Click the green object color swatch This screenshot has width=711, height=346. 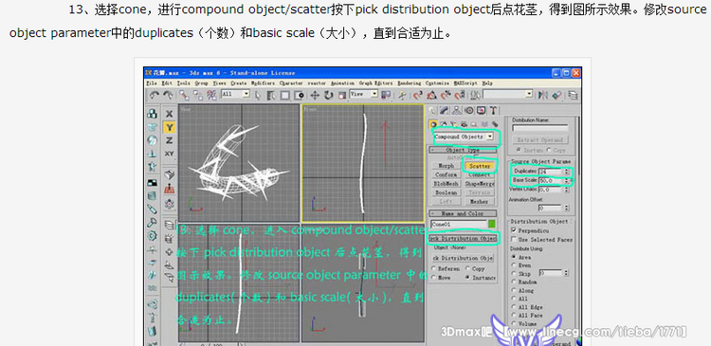click(492, 224)
